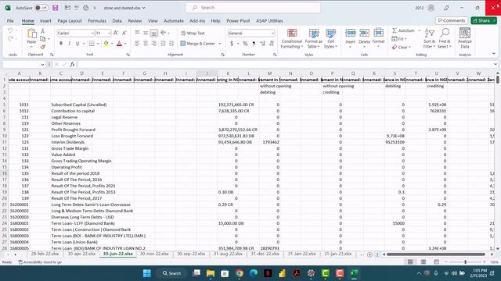Switch to the Page Layout tab
Screen dimensions: 501x281
pos(70,21)
